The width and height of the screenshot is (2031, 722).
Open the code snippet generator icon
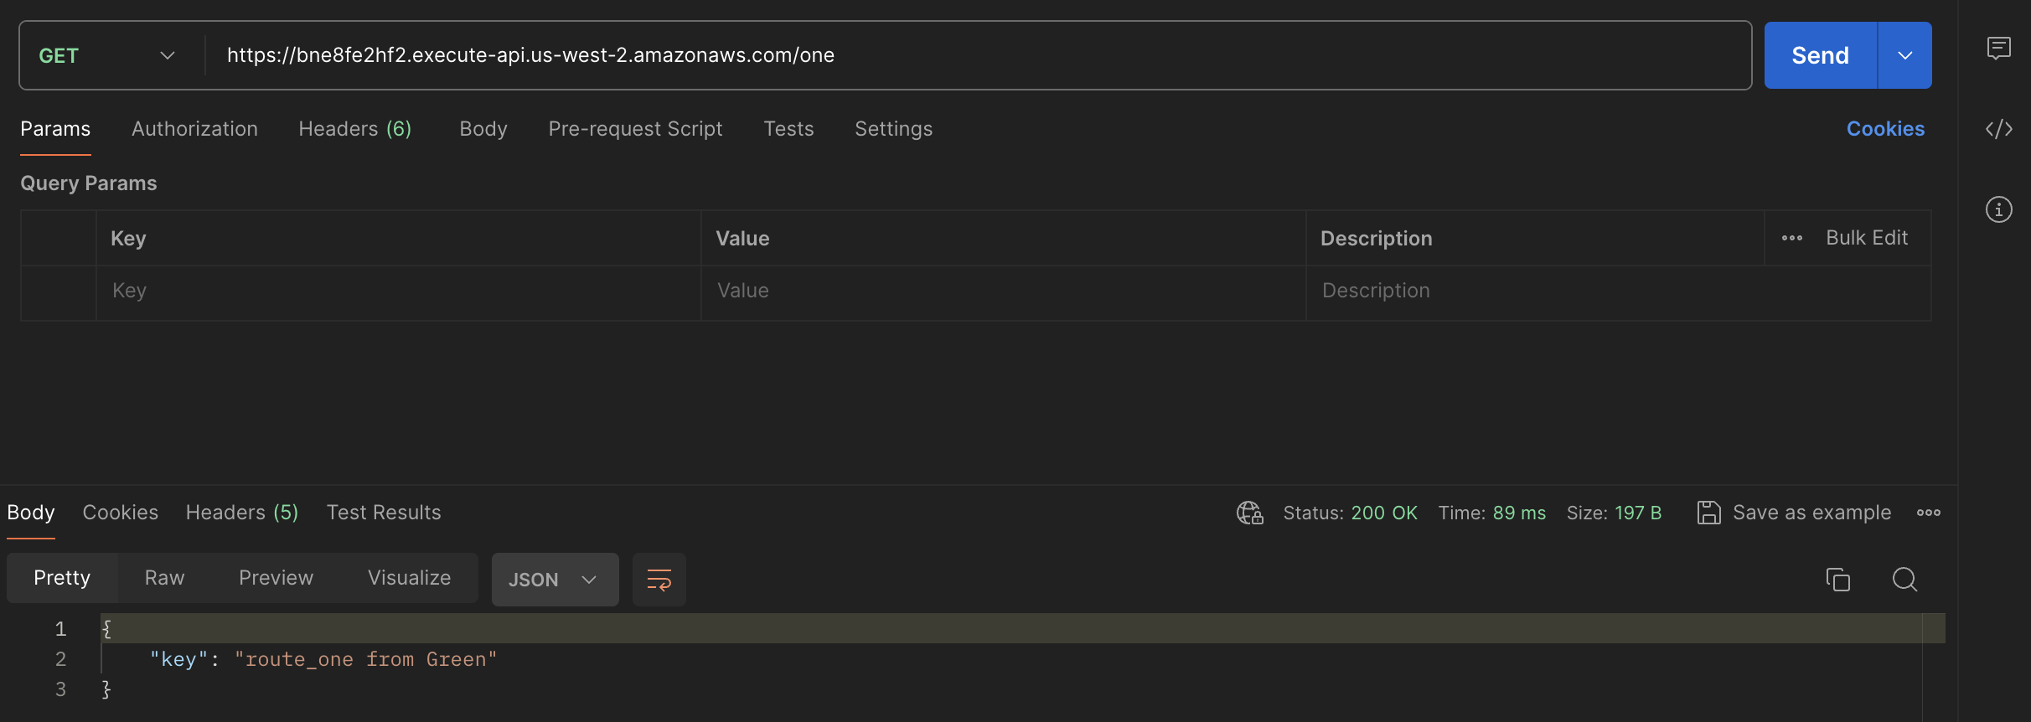pyautogui.click(x=1998, y=129)
